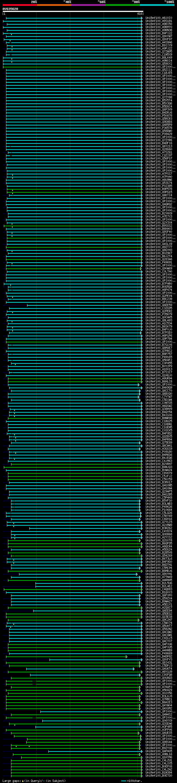Screen dimensions: 177x783
Task: Select label UniRef100_Q7RBC1
Action: click(x=158, y=699)
